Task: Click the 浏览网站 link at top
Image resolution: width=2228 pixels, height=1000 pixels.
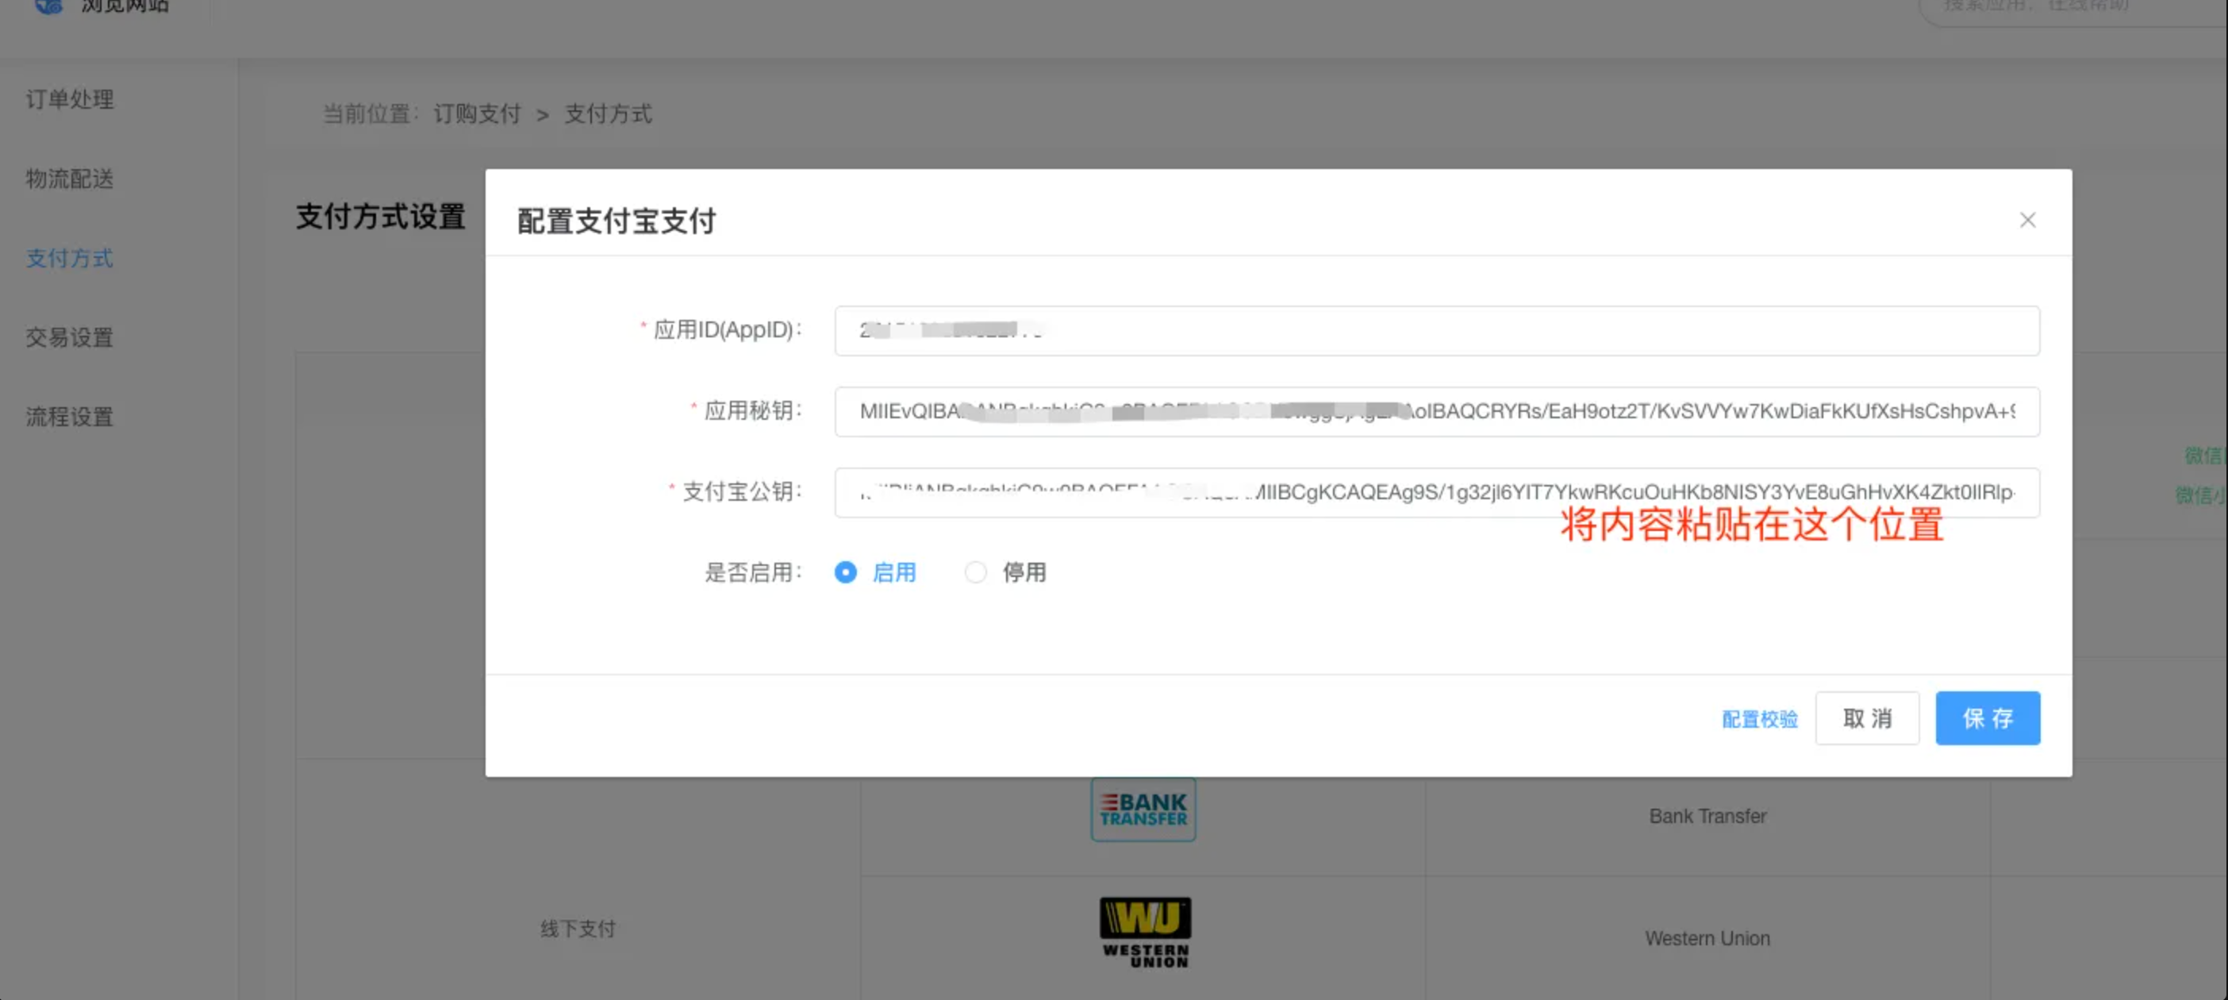Action: pos(125,6)
